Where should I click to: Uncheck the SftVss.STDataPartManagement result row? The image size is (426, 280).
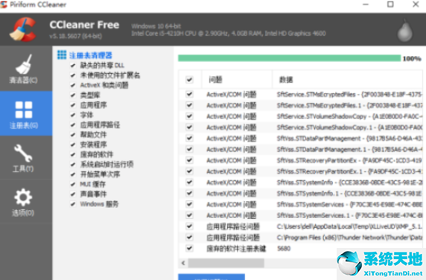click(189, 139)
